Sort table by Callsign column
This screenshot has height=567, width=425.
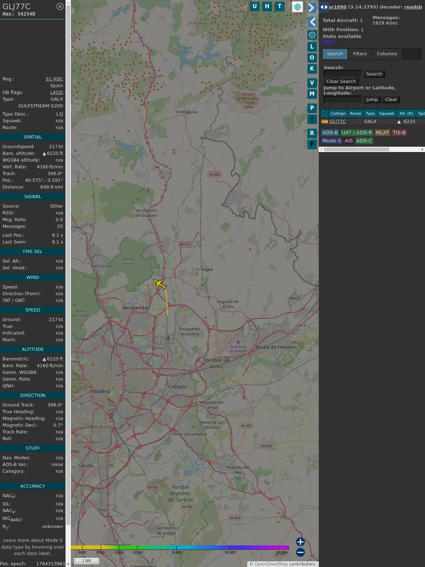(338, 113)
